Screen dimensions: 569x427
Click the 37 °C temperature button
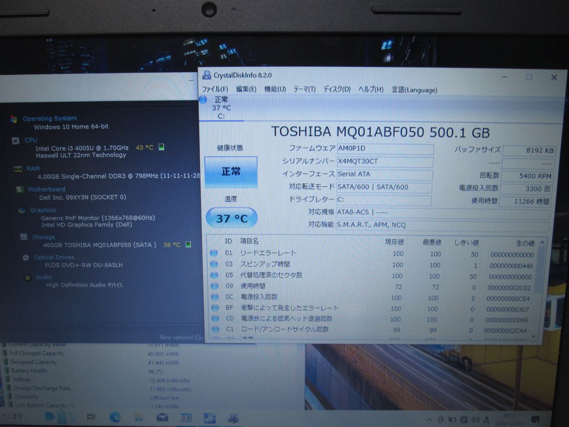[x=232, y=218]
